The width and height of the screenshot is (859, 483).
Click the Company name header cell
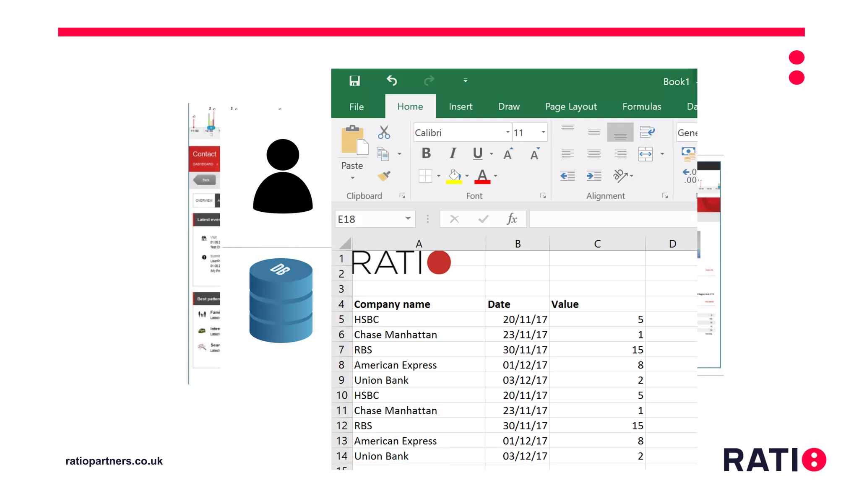(x=419, y=304)
